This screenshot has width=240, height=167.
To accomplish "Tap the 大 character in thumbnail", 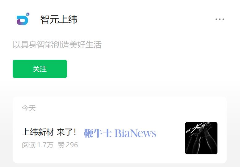I will click(197, 127).
